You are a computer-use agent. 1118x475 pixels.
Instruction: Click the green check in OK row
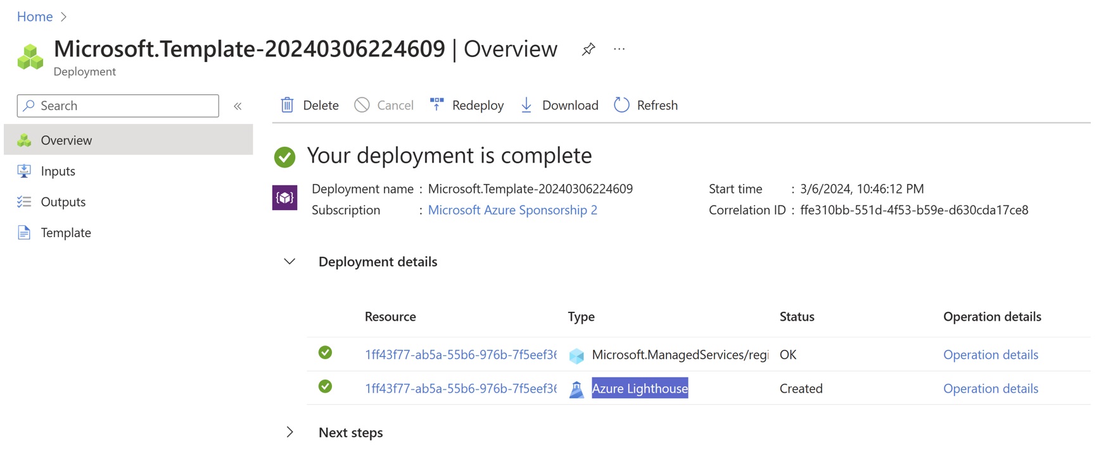(326, 352)
